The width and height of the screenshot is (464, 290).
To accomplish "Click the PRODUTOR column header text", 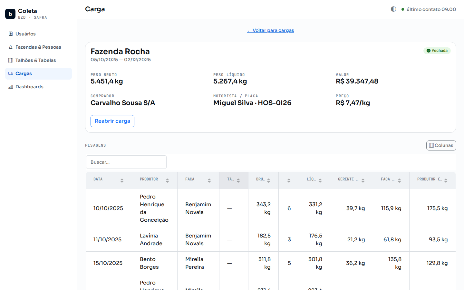I will [149, 179].
